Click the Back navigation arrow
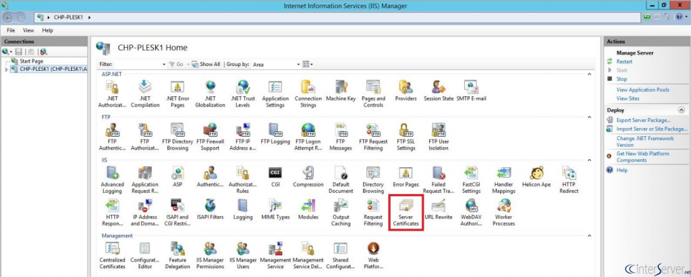Screen dimensions: 691x277 [x=8, y=18]
